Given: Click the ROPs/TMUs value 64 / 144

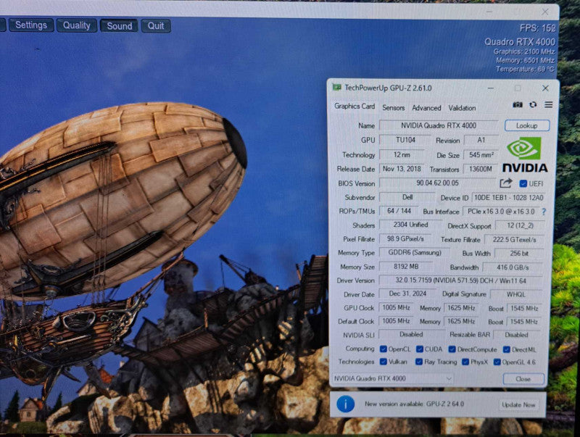Looking at the screenshot, I should click(399, 211).
